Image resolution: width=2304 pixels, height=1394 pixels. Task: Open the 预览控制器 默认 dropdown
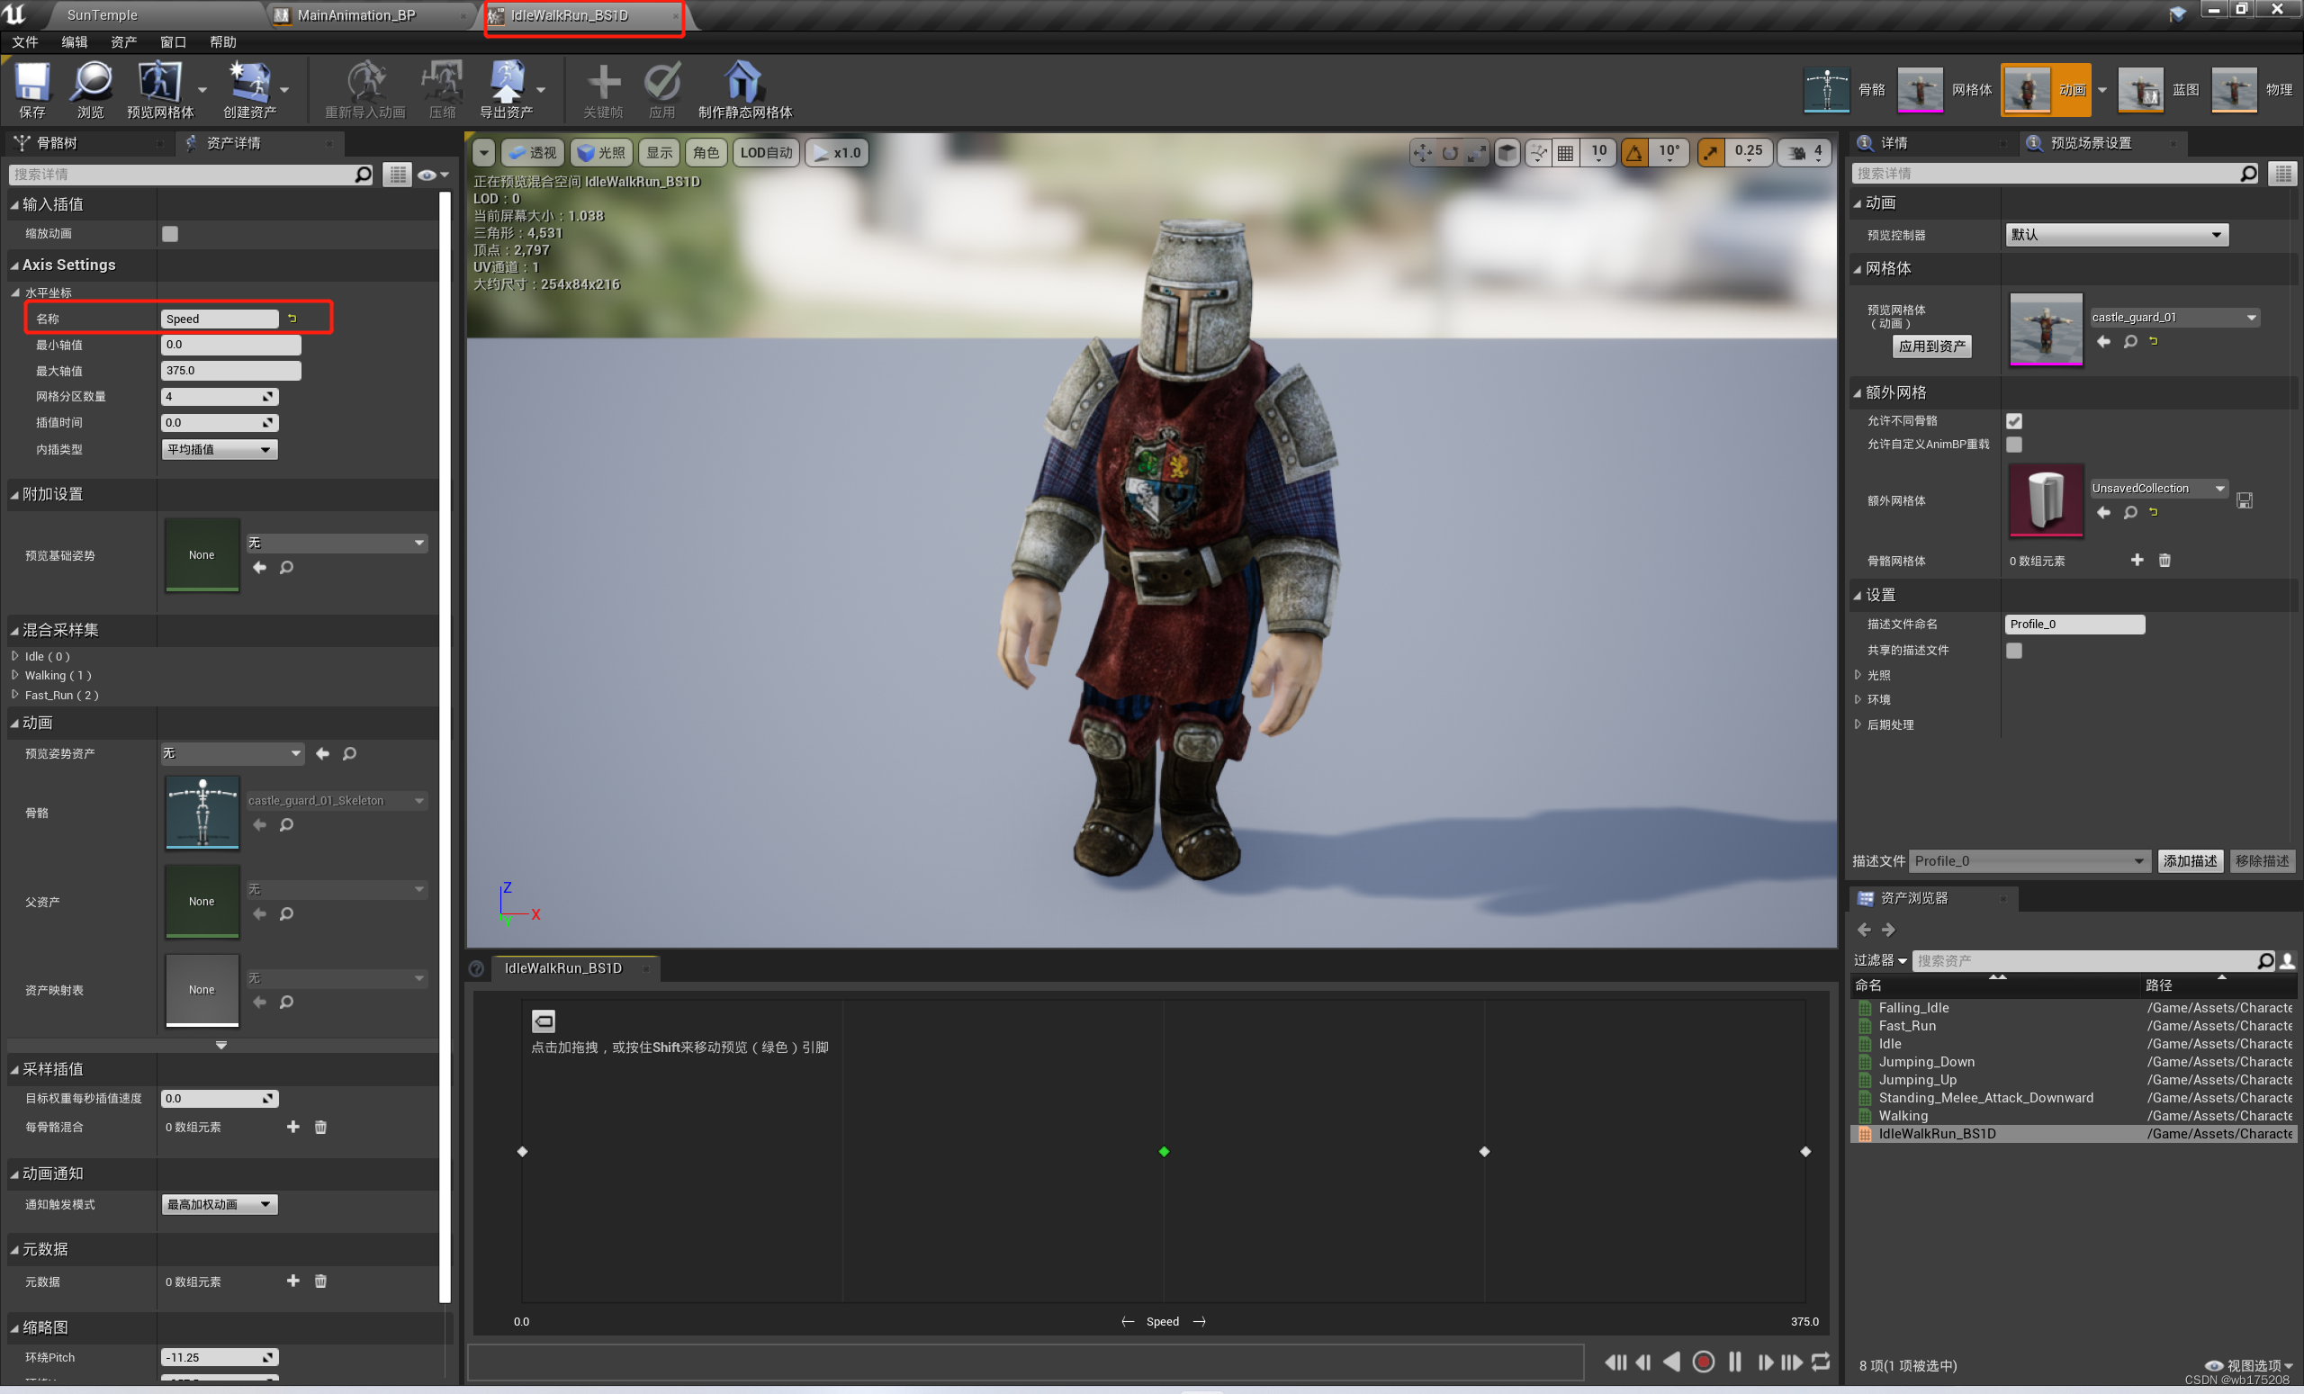pyautogui.click(x=2116, y=235)
